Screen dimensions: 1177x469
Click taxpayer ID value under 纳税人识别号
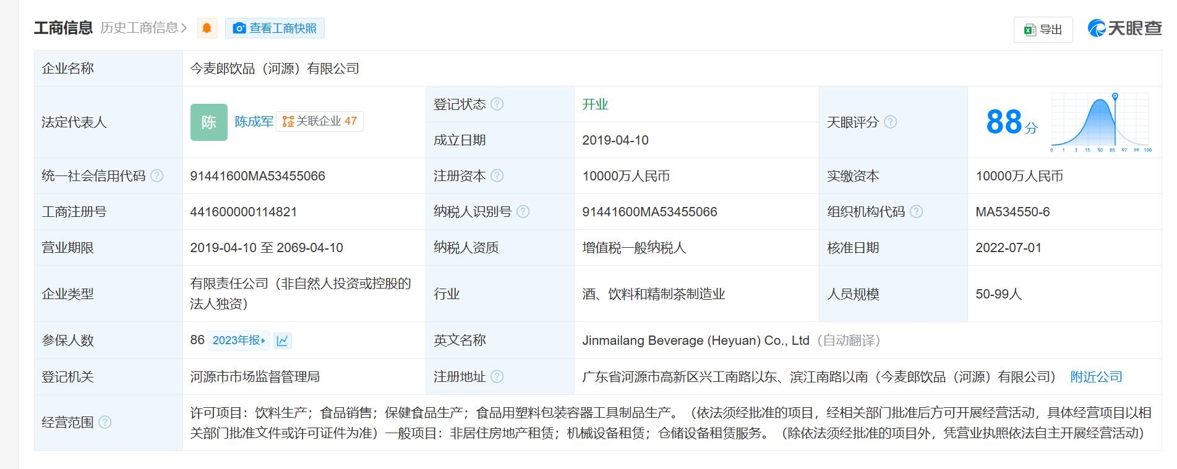point(649,212)
